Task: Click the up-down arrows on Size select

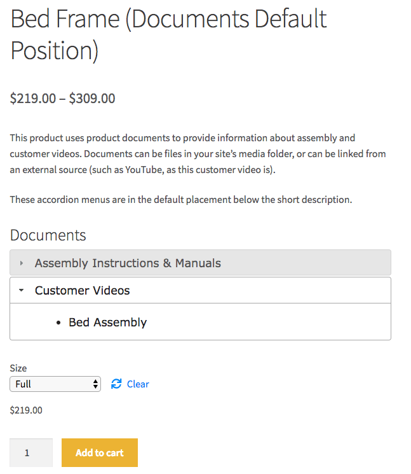Action: (95, 384)
